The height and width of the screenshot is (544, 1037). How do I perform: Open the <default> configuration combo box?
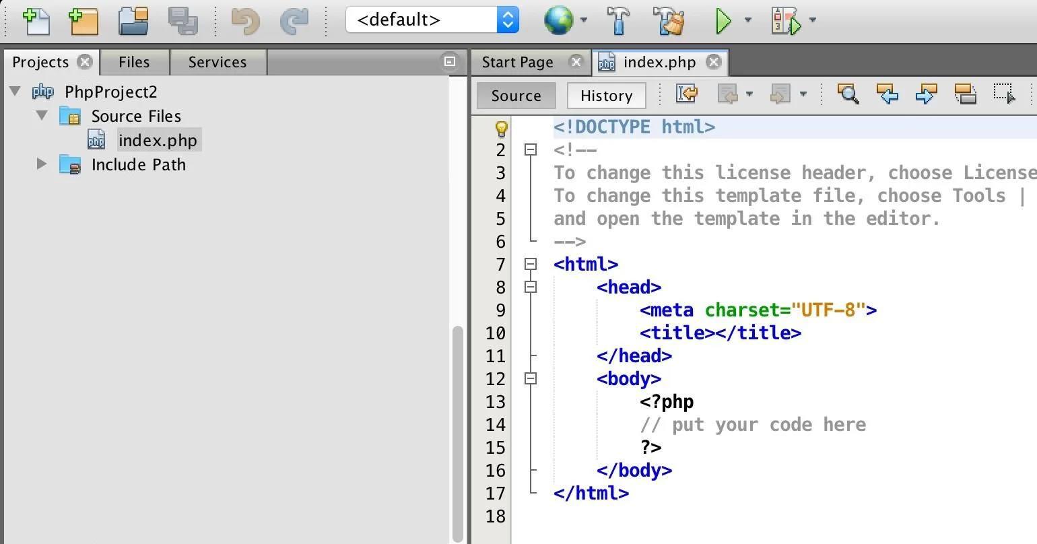tap(432, 20)
